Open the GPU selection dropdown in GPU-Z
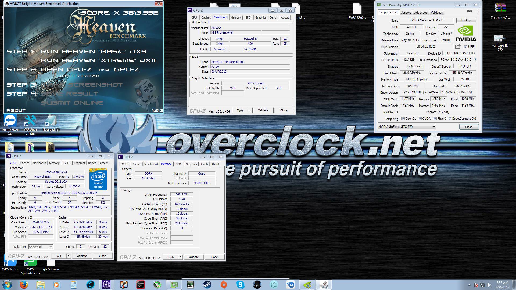 pyautogui.click(x=407, y=127)
